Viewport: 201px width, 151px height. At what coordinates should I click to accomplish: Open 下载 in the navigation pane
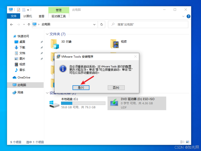[22, 48]
